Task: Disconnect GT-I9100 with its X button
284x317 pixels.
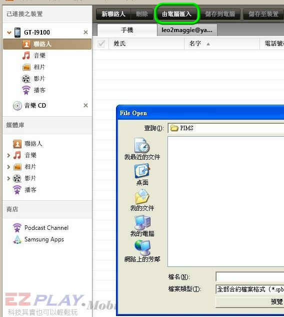Action: coord(85,32)
